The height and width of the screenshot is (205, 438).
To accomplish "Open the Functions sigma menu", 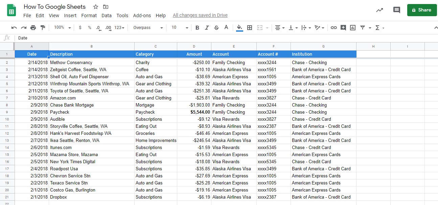I will (x=379, y=28).
